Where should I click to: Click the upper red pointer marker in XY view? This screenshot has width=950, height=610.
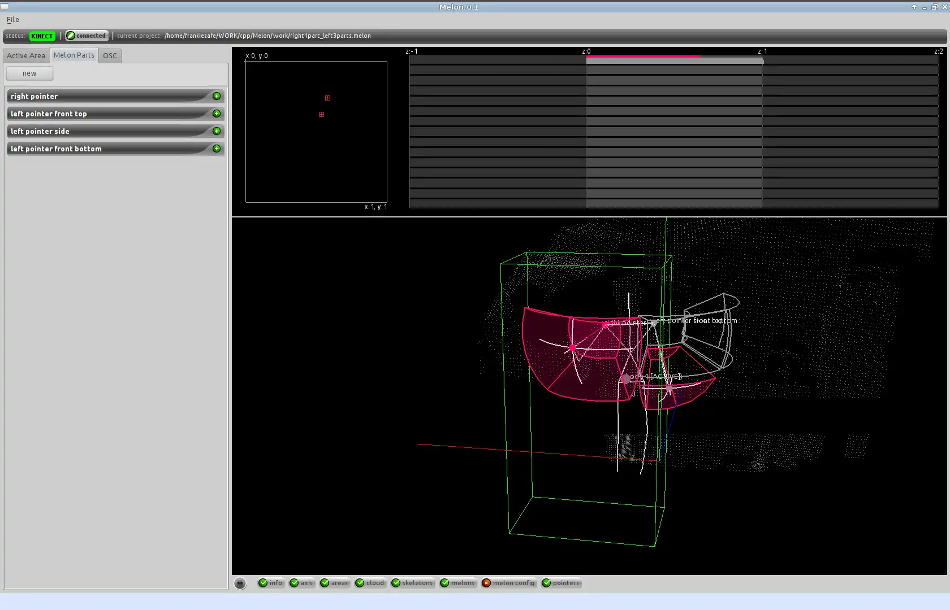coord(327,98)
